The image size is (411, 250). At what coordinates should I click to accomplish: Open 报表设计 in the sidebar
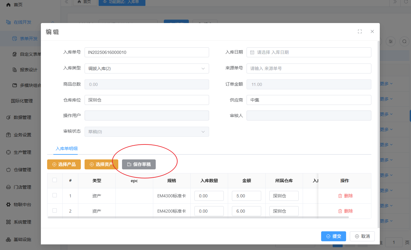(x=29, y=70)
